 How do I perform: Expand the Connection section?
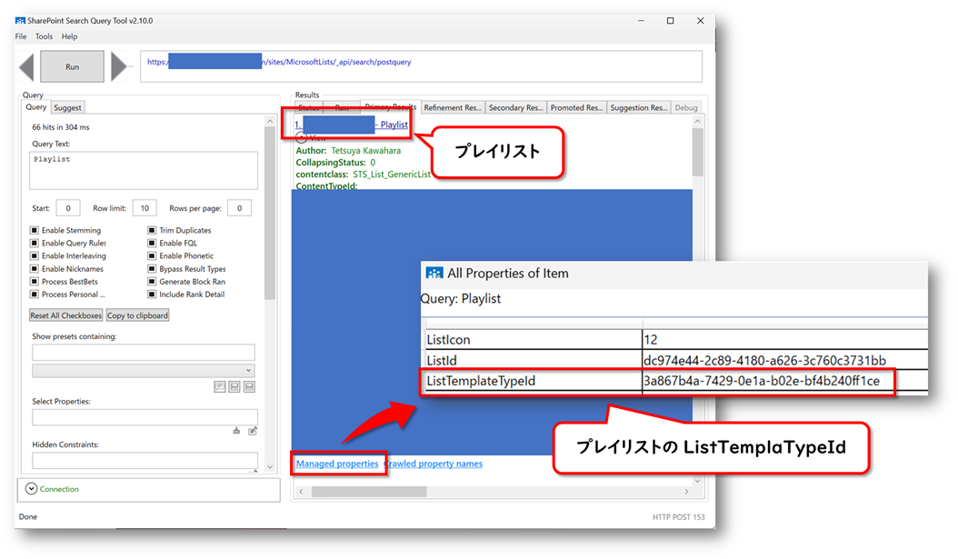31,489
